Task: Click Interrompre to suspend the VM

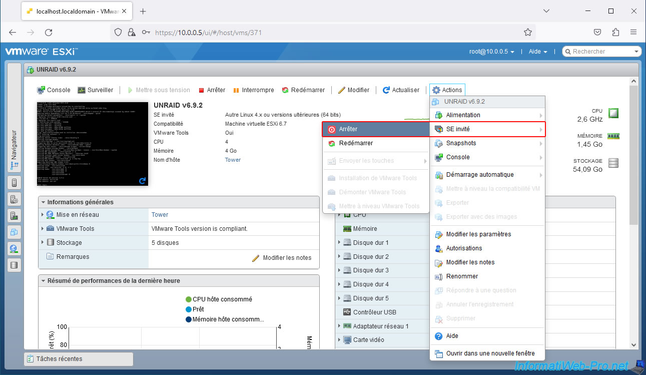Action: [253, 90]
